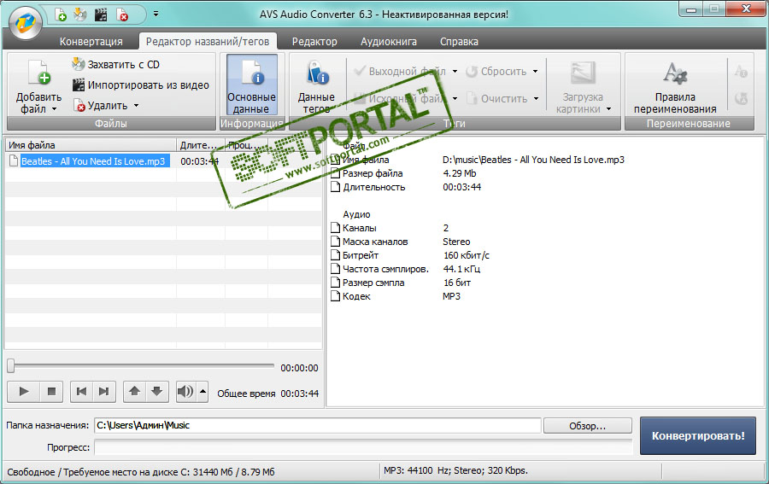Go to the Аудиокнига tab
This screenshot has height=484, width=769.
pos(389,42)
